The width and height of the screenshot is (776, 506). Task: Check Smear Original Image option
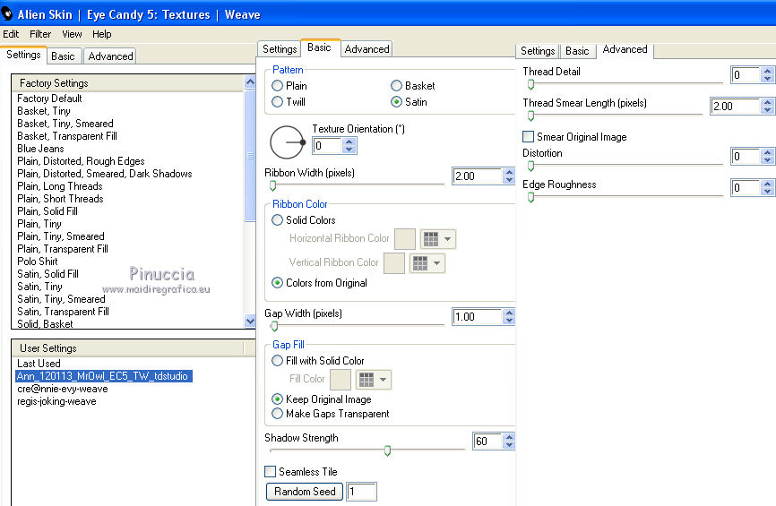tap(529, 137)
